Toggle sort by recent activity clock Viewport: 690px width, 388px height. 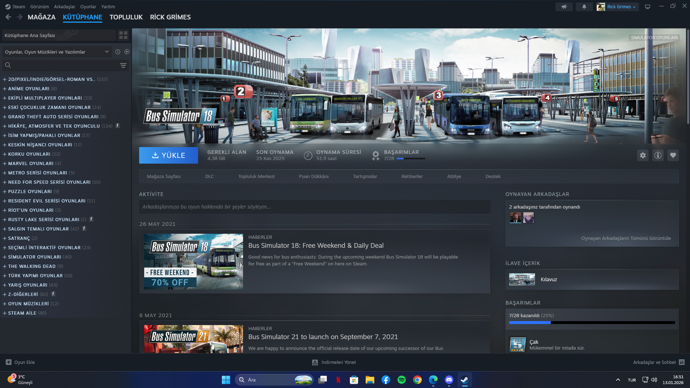118,52
